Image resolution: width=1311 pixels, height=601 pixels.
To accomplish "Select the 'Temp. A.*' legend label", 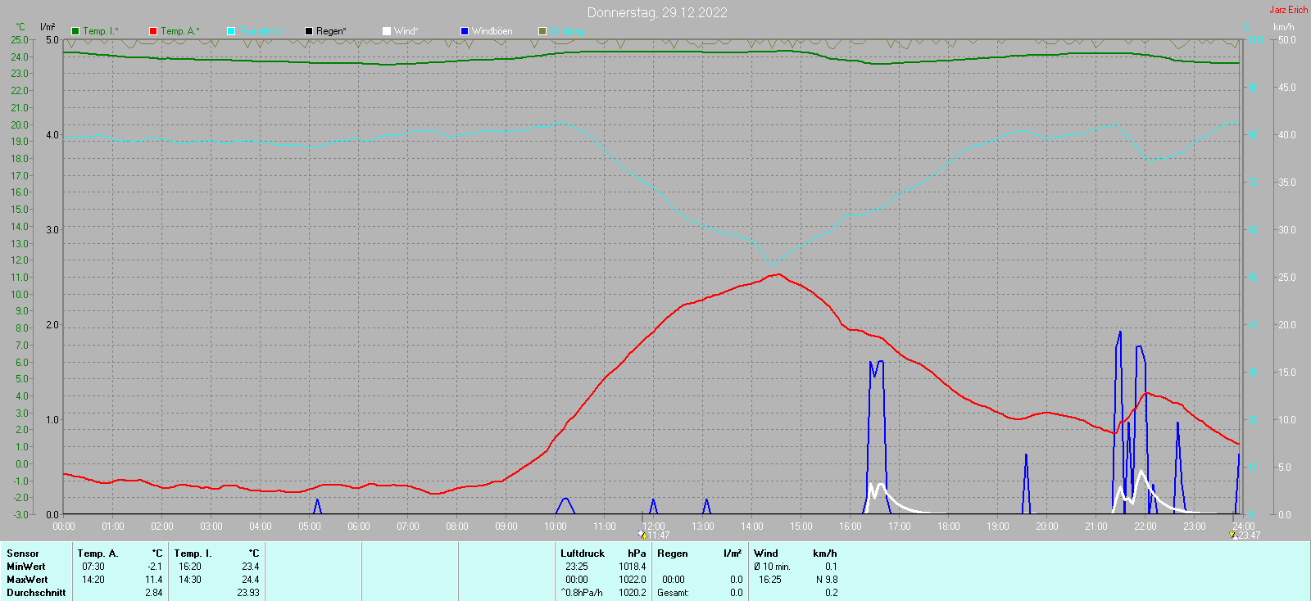I will (x=179, y=31).
